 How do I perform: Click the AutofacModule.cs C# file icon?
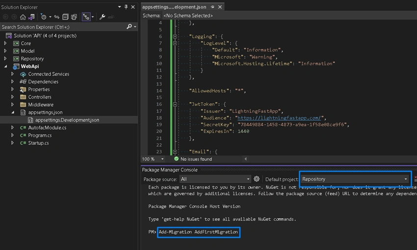pos(23,128)
